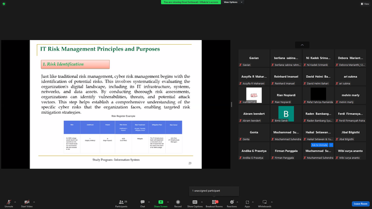Click the divider handle between slide and gallery
The height and width of the screenshot is (209, 372).
(x=231, y=105)
